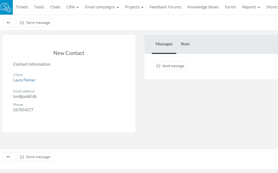Image resolution: width=278 pixels, height=173 pixels.
Task: Click envelope icon in top Send message button
Action: click(22, 23)
